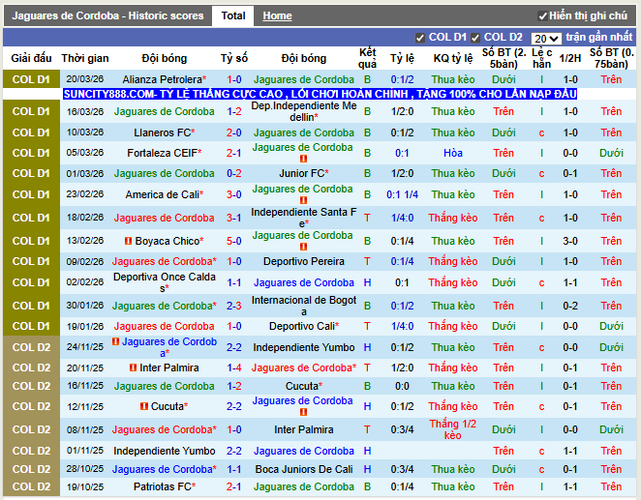This screenshot has height=500, width=641.
Task: Open Deportivo Pereira team page
Action: tap(303, 261)
